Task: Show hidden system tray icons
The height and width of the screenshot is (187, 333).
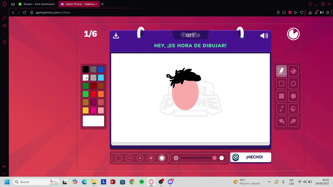Action: (269, 182)
